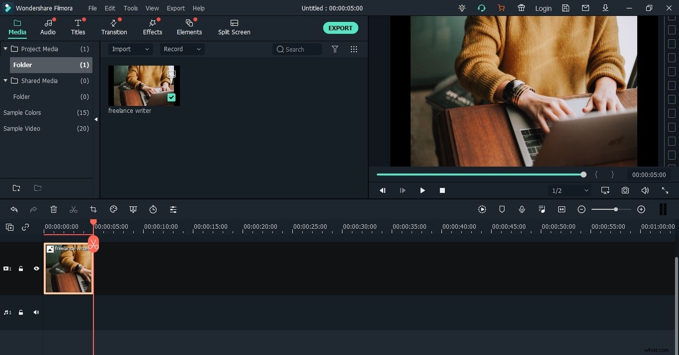Screen dimensions: 679x355
Task: Open the Record dropdown
Action: pos(182,49)
